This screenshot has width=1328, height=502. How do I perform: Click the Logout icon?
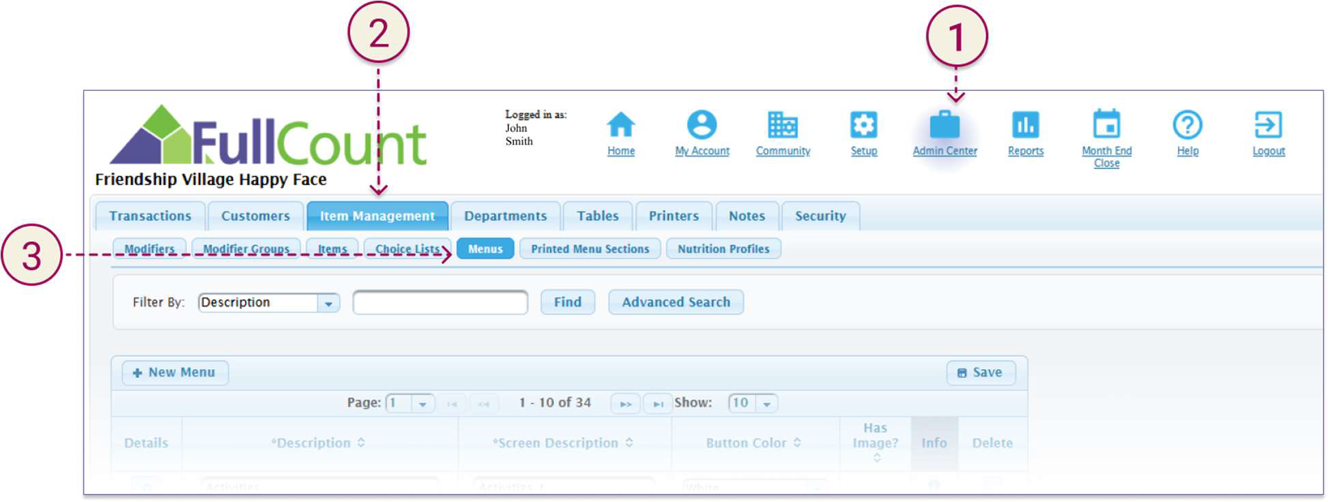click(x=1268, y=125)
